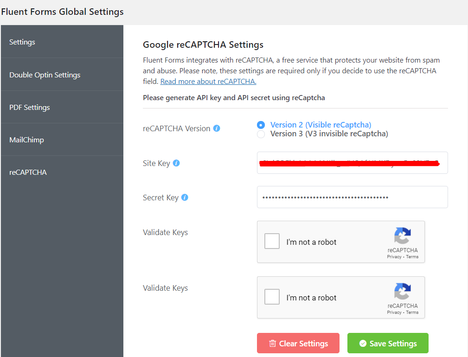
Task: Click the Save Settings button
Action: (388, 343)
